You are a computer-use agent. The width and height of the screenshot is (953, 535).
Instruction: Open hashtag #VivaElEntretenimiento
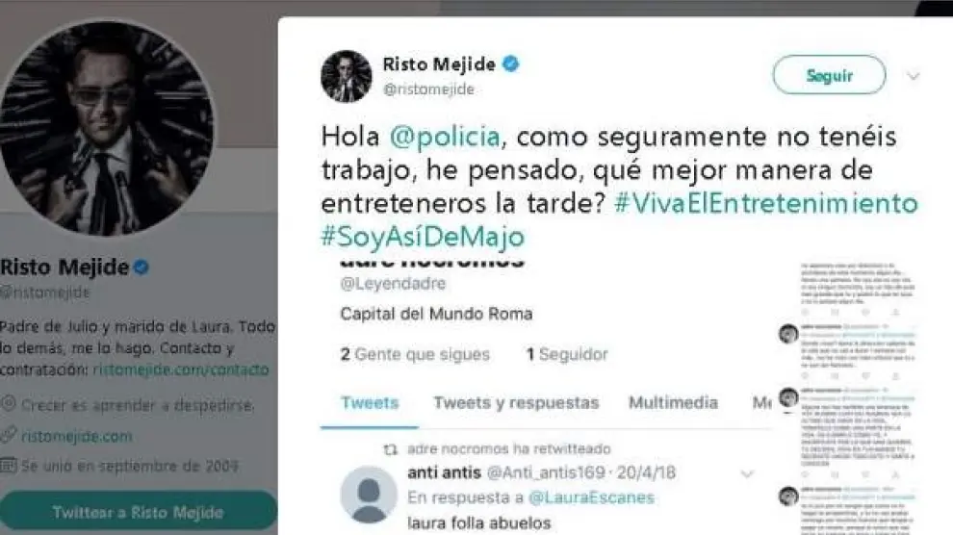766,203
